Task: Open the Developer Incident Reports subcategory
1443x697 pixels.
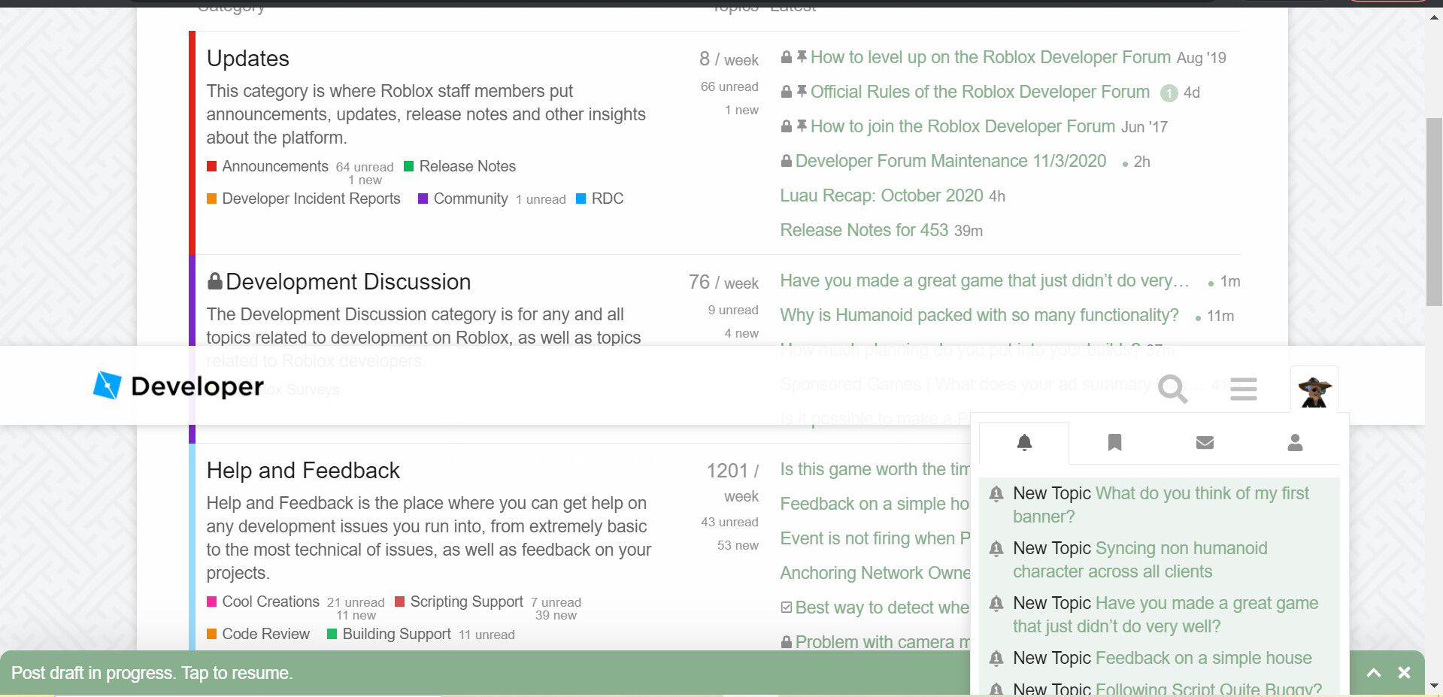Action: click(x=311, y=198)
